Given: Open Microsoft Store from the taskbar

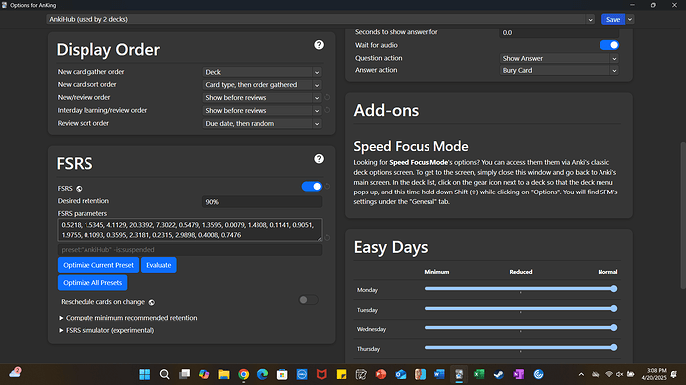Looking at the screenshot, I should 282,374.
